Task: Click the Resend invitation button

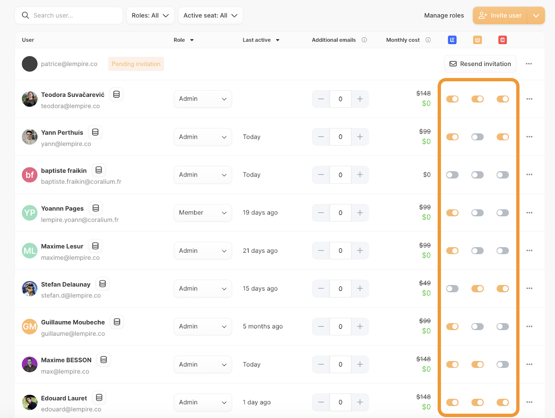Action: point(480,64)
